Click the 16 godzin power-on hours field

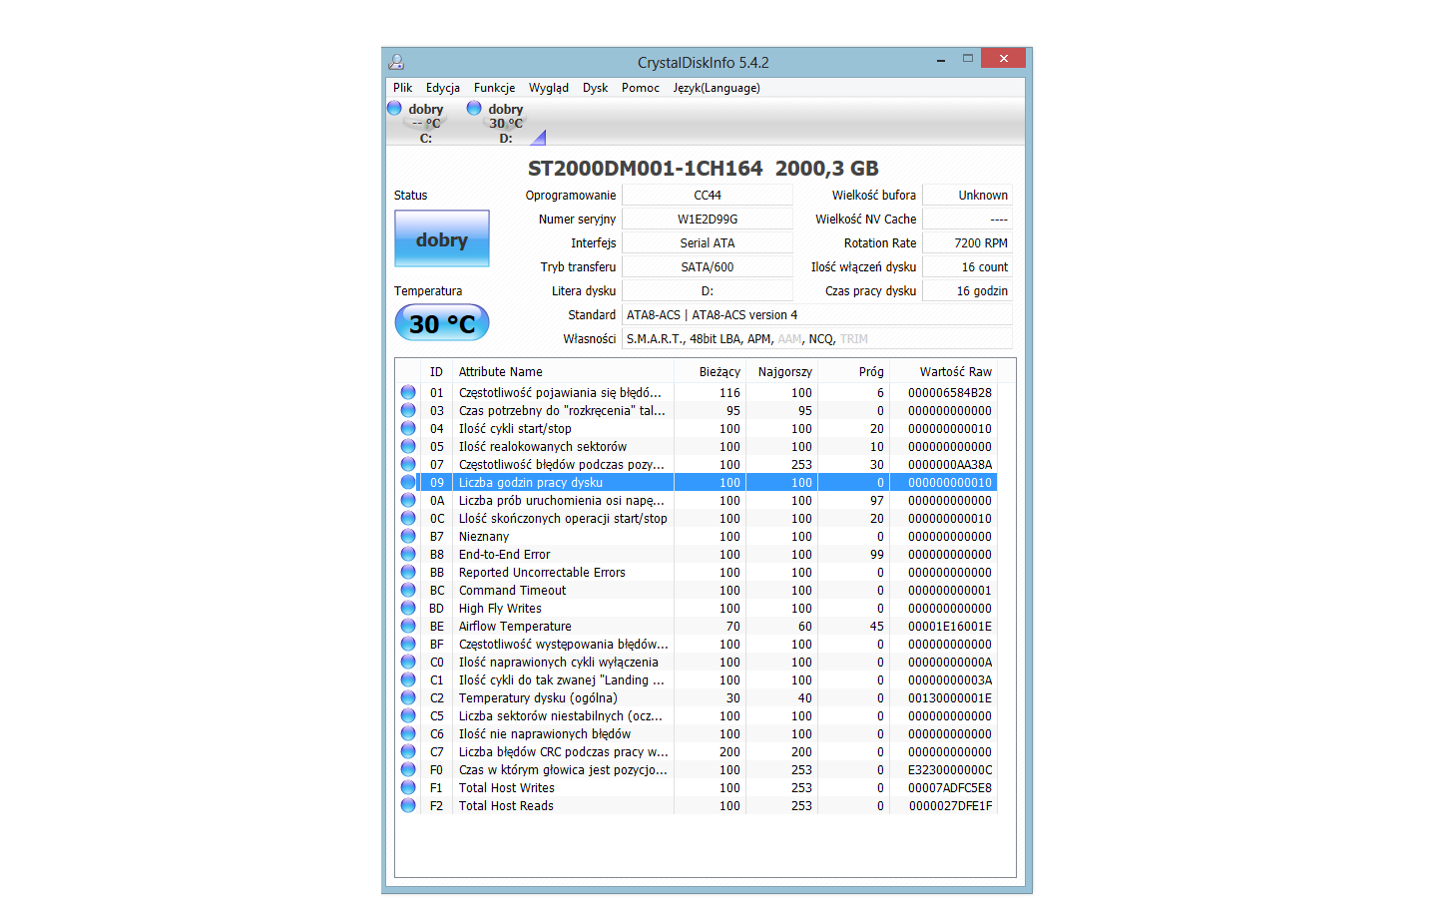point(967,290)
